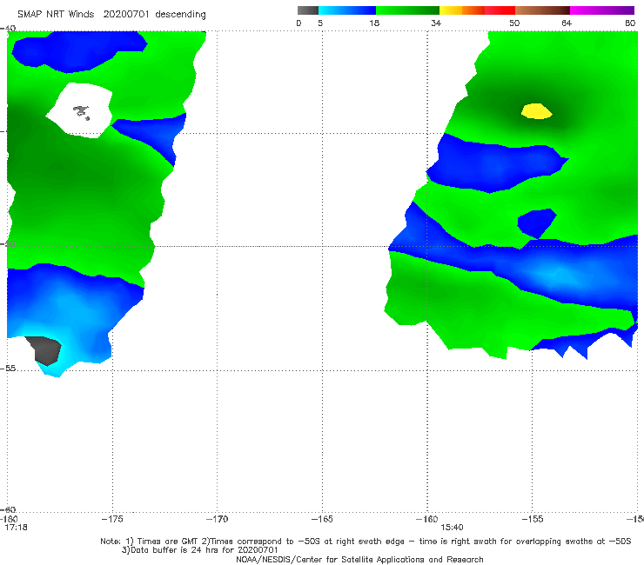Click the cyan-to-blue 5-18 color bar segment
Screen dimensions: 644x565
click(x=347, y=10)
